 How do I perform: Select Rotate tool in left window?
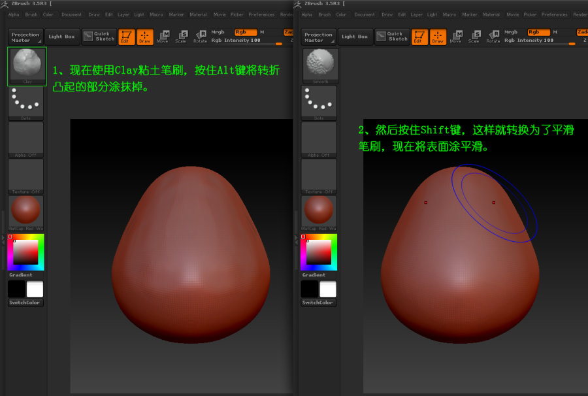(201, 37)
